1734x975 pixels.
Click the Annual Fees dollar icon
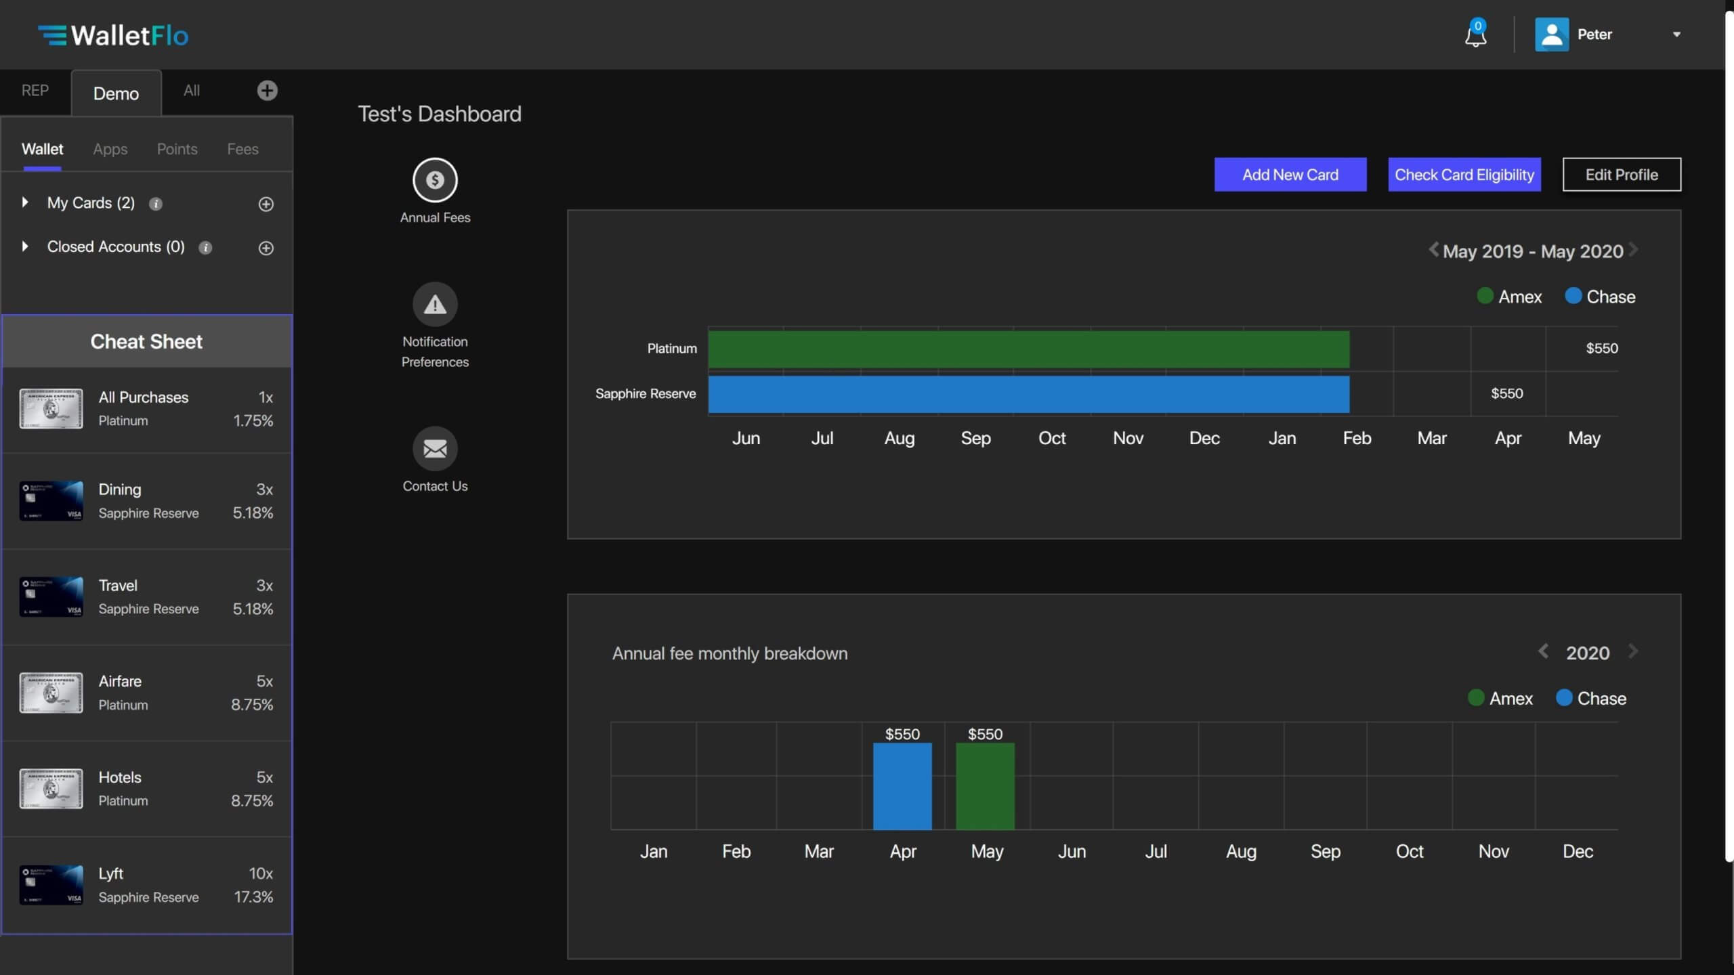tap(435, 180)
